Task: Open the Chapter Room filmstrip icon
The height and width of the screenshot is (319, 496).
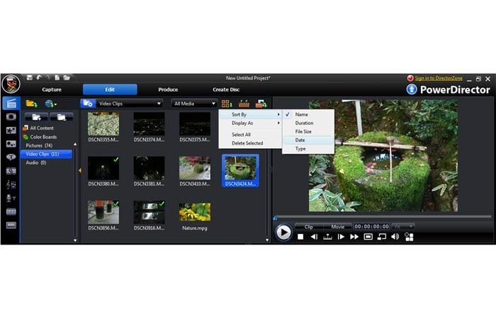Action: click(11, 211)
